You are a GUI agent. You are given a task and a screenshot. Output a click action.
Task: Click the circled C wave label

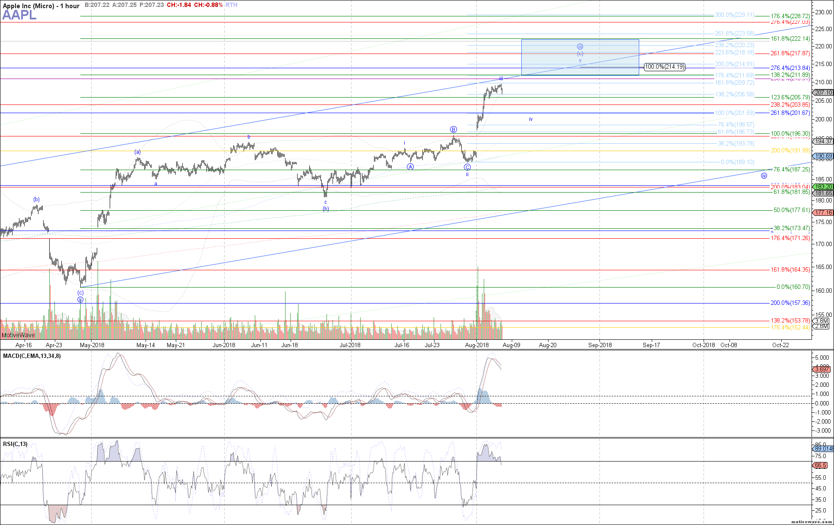pos(467,168)
